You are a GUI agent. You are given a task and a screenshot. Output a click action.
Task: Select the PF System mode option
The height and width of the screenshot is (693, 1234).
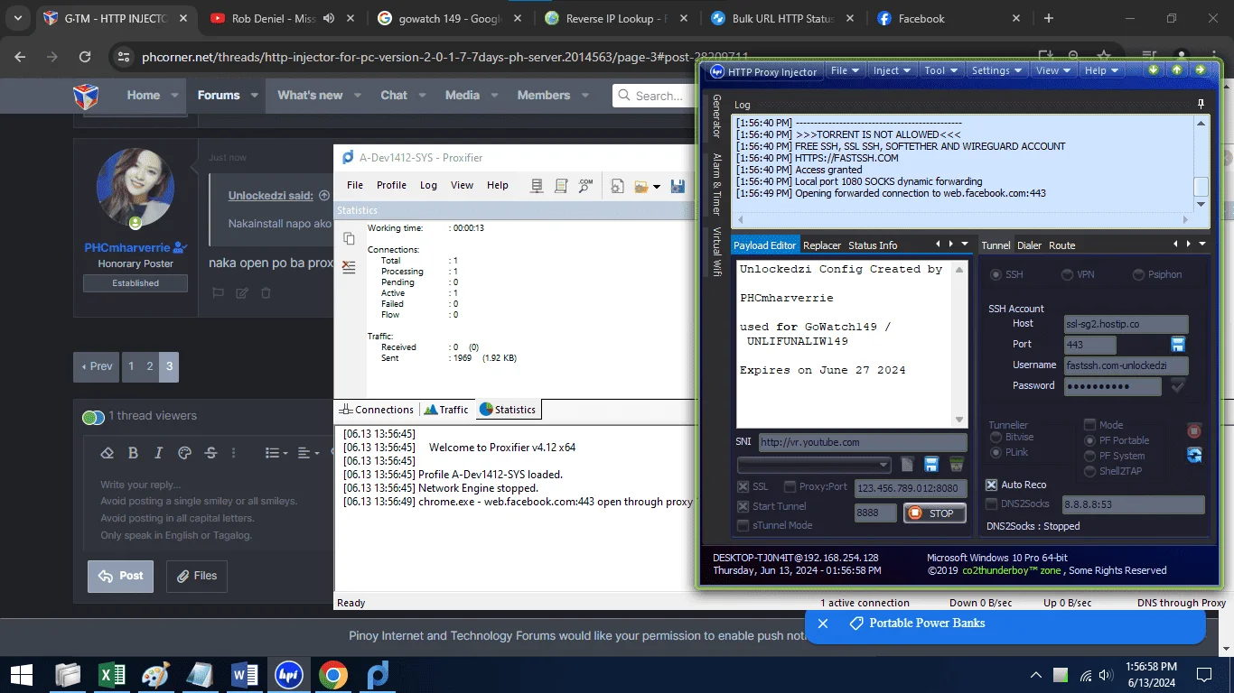[x=1090, y=456]
